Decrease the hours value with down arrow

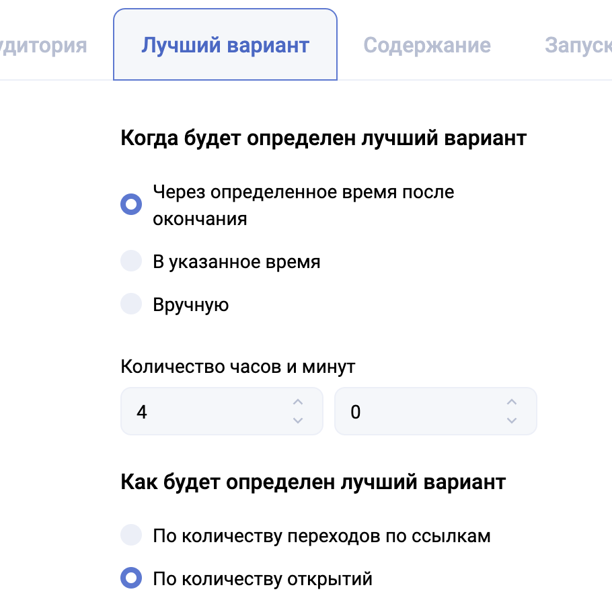[x=298, y=421]
